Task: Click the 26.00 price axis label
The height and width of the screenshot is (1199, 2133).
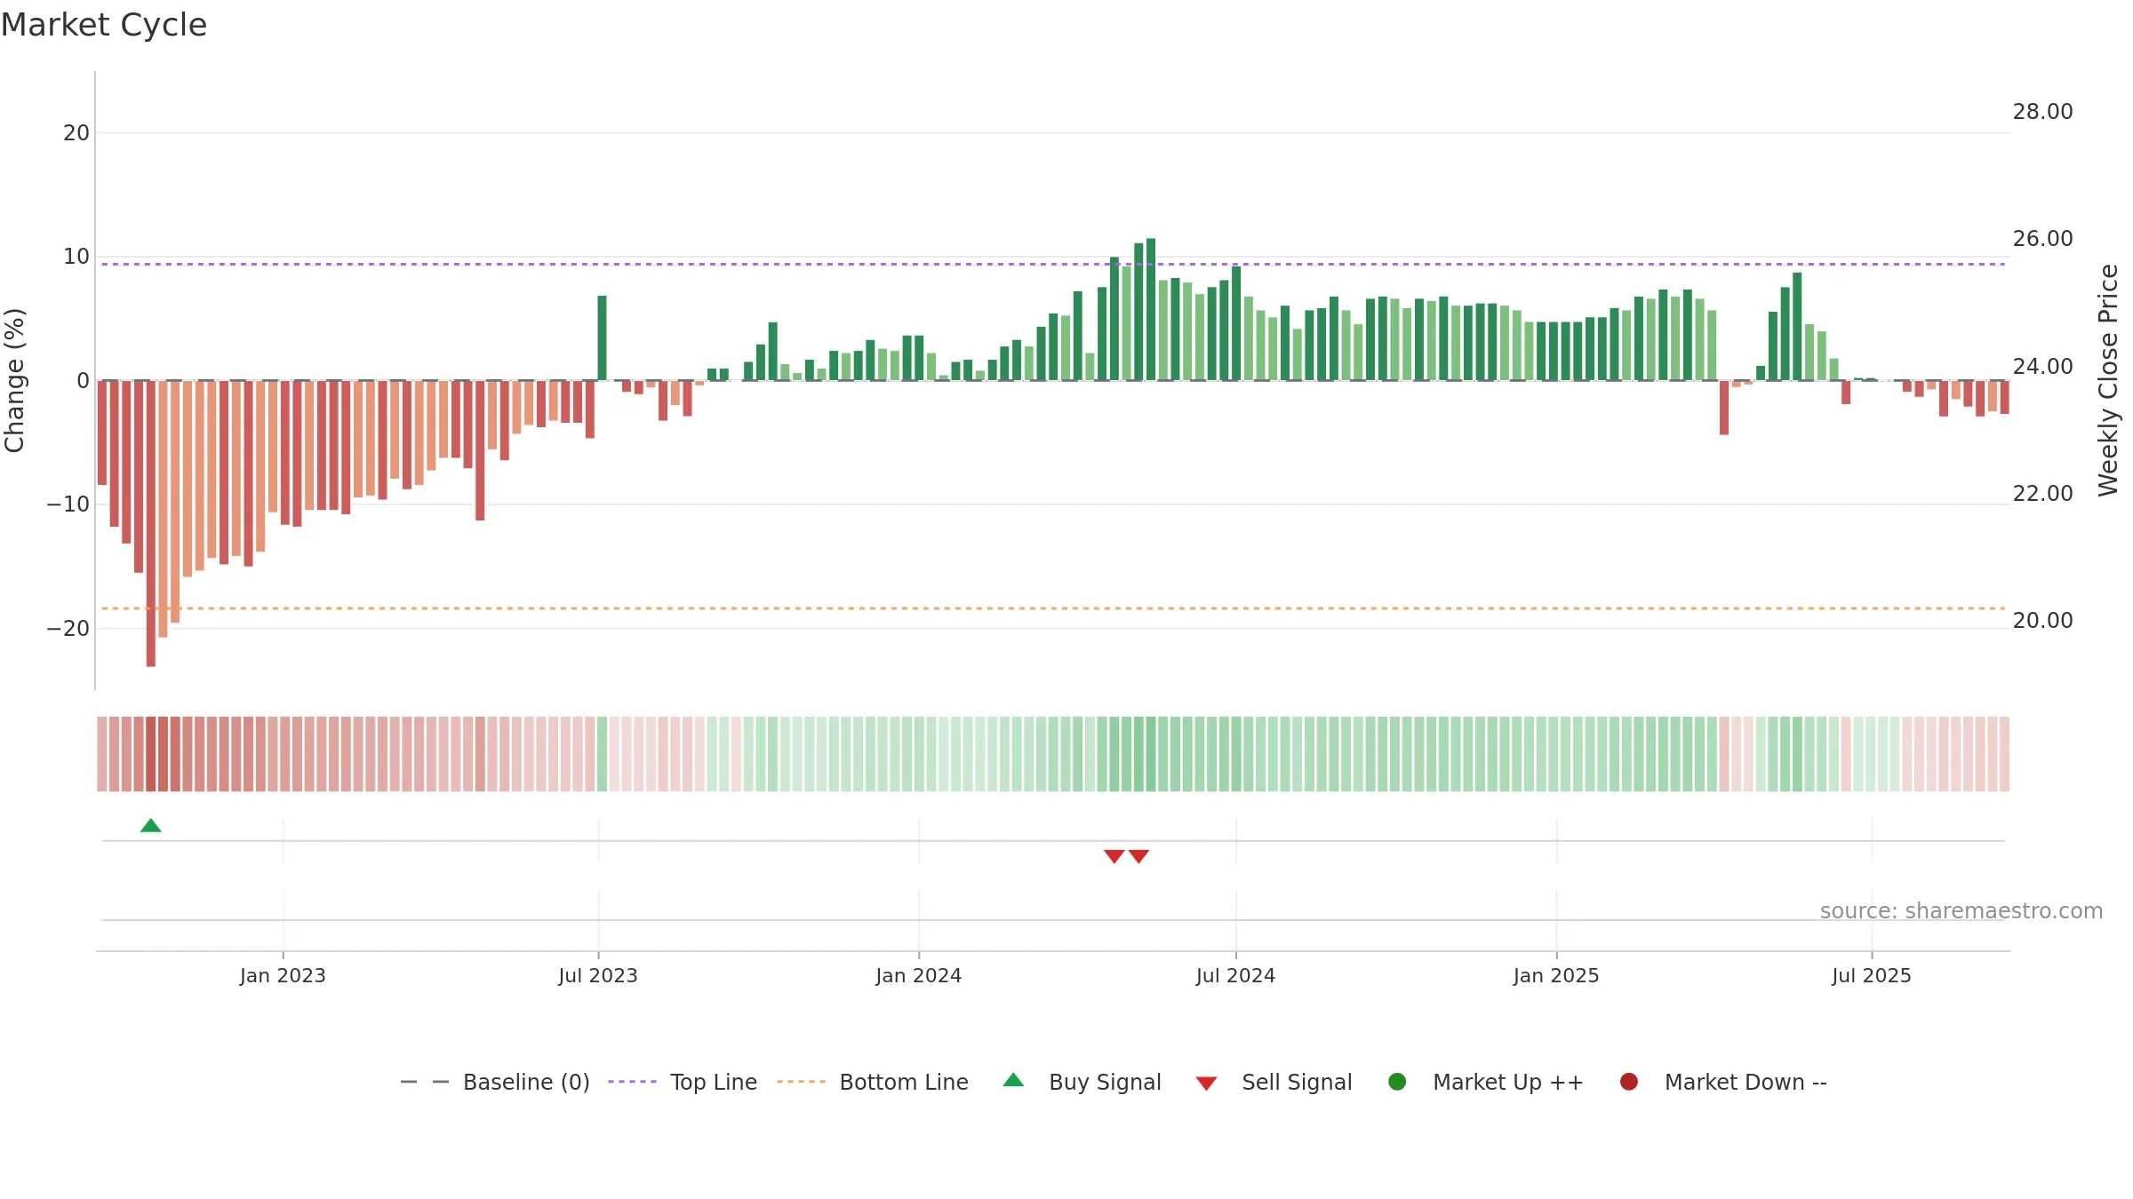Action: pos(2042,239)
